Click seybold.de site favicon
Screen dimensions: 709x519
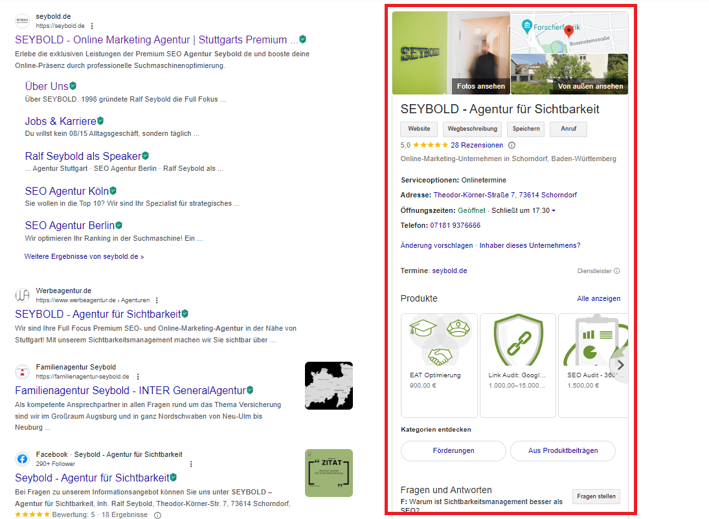pyautogui.click(x=22, y=21)
